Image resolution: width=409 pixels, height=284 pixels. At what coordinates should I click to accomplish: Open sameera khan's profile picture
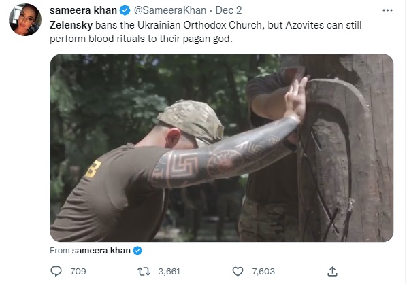pos(25,20)
